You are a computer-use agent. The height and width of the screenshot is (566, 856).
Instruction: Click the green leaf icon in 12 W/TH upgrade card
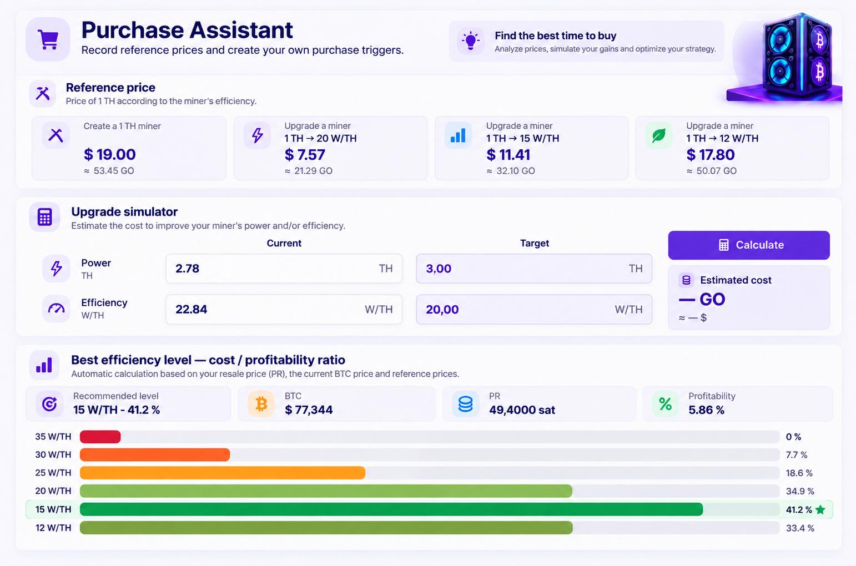click(659, 135)
